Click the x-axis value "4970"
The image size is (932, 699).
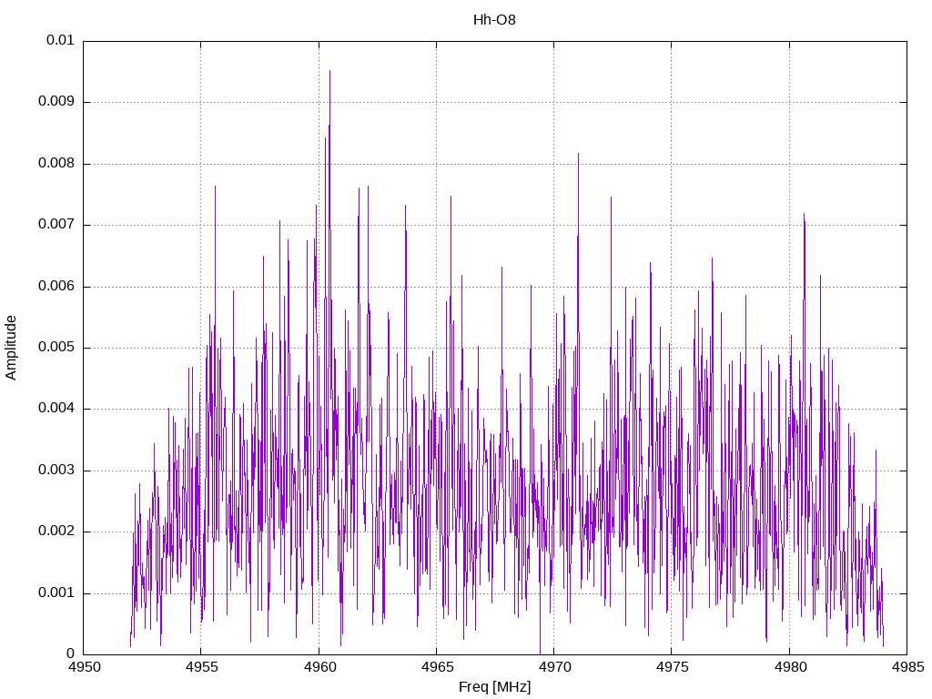coord(554,667)
